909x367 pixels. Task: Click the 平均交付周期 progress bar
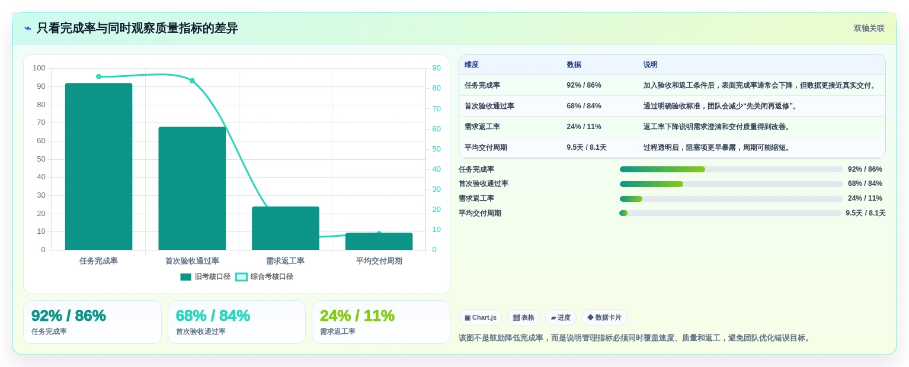click(730, 213)
